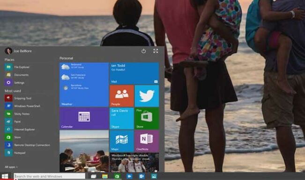Viewport: 305px width, 180px height.
Task: Open the File Explorer icon in Places
Action: coord(8,67)
